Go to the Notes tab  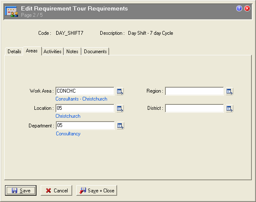[x=72, y=52]
